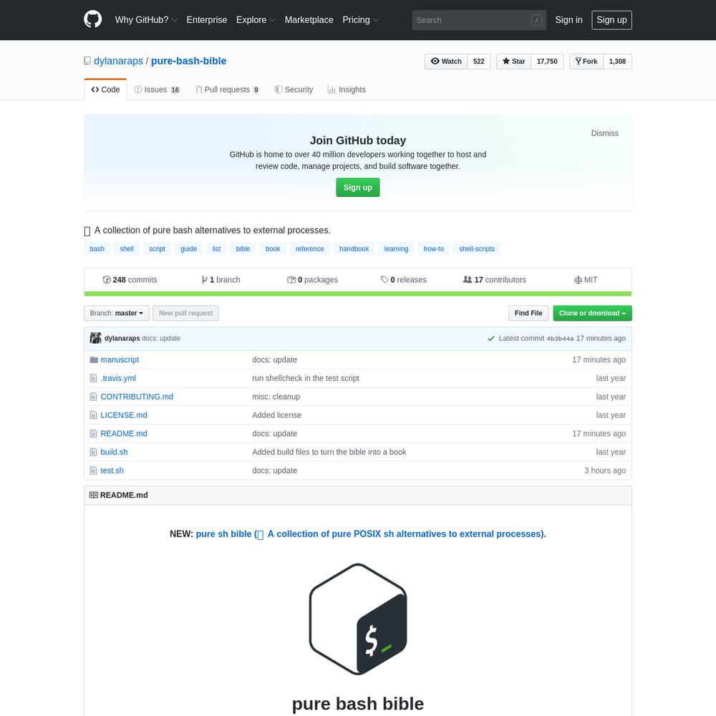Click the green Sign up banner button

[358, 187]
